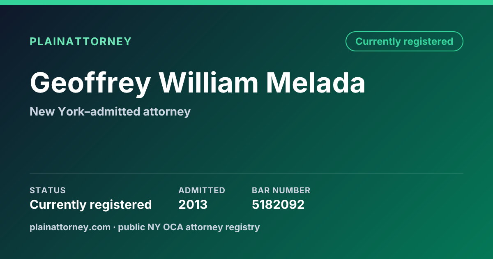The height and width of the screenshot is (259, 493).
Task: Click the middle name William in heading
Action: [209, 83]
